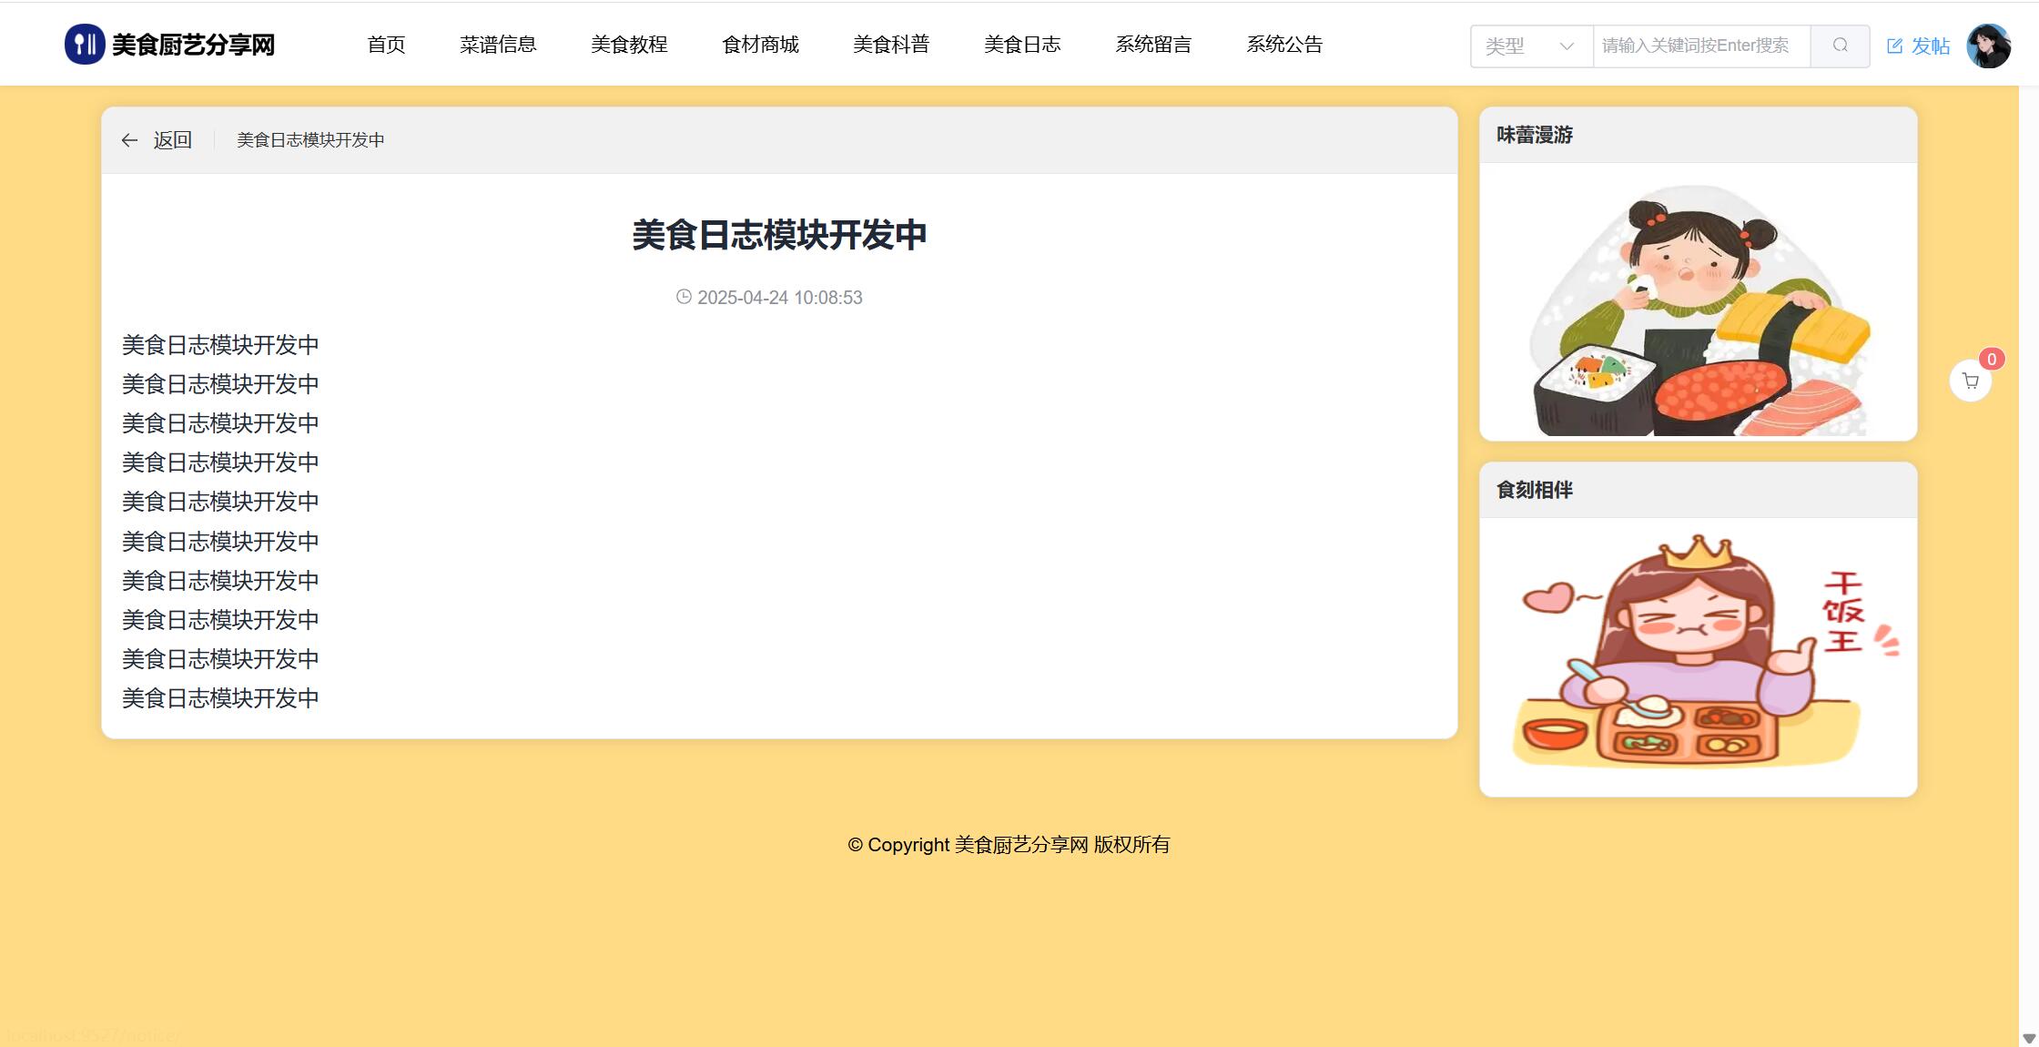Click the 返回 back link
The height and width of the screenshot is (1047, 2039).
(172, 140)
